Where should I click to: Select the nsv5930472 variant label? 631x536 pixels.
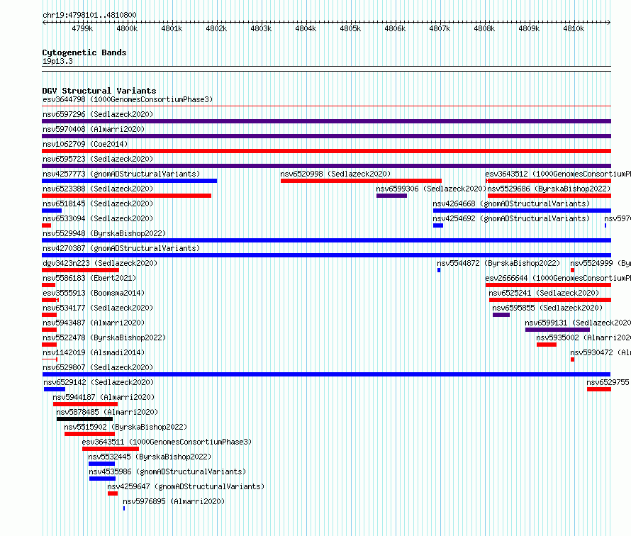pos(601,352)
